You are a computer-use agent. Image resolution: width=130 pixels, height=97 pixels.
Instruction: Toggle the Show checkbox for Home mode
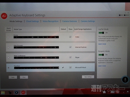tap(70, 37)
